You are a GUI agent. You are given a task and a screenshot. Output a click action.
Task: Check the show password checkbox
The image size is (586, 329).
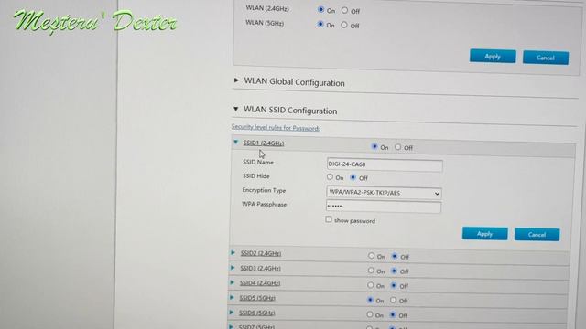[x=329, y=219]
